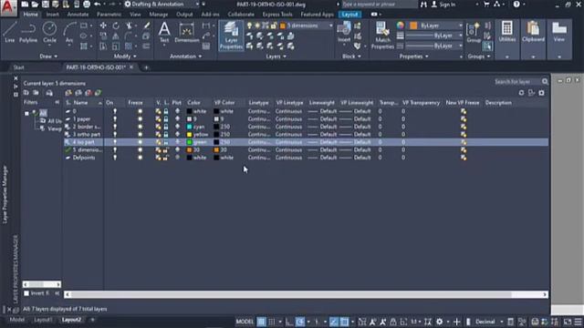Click the Search for layer field
This screenshot has width=584, height=328.
pos(517,81)
